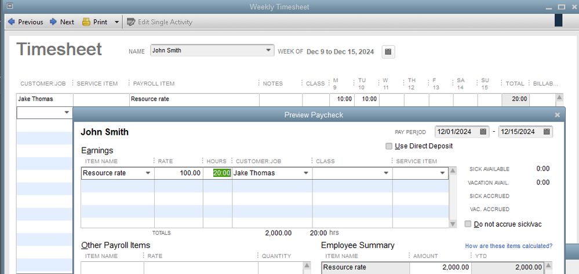Open pay period start date calendar
Viewport: 579px width, 274px height.
(483, 132)
